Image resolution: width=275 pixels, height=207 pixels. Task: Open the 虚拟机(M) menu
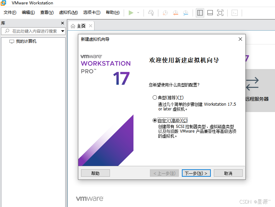68,12
